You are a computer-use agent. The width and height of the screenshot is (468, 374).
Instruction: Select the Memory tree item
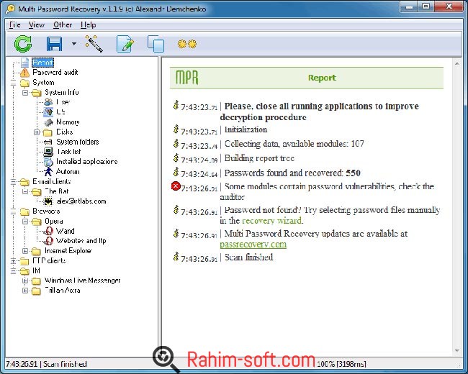click(68, 122)
